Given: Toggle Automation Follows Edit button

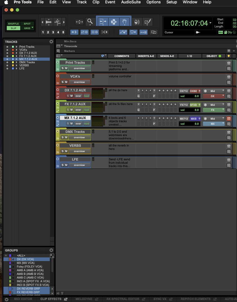Looking at the screenshot, I should click(x=123, y=32).
